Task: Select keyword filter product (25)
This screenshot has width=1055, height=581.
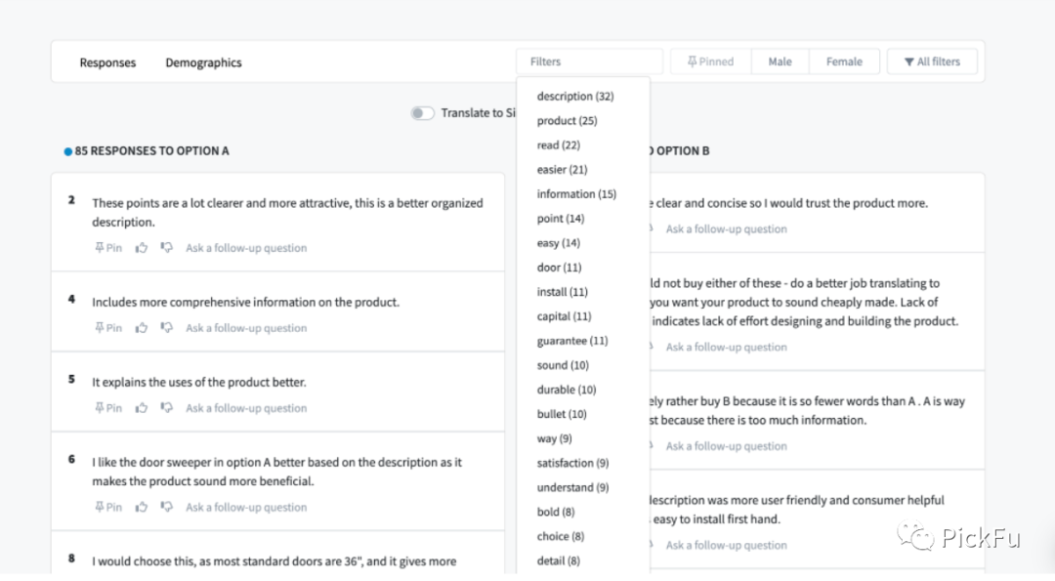Action: pyautogui.click(x=567, y=120)
